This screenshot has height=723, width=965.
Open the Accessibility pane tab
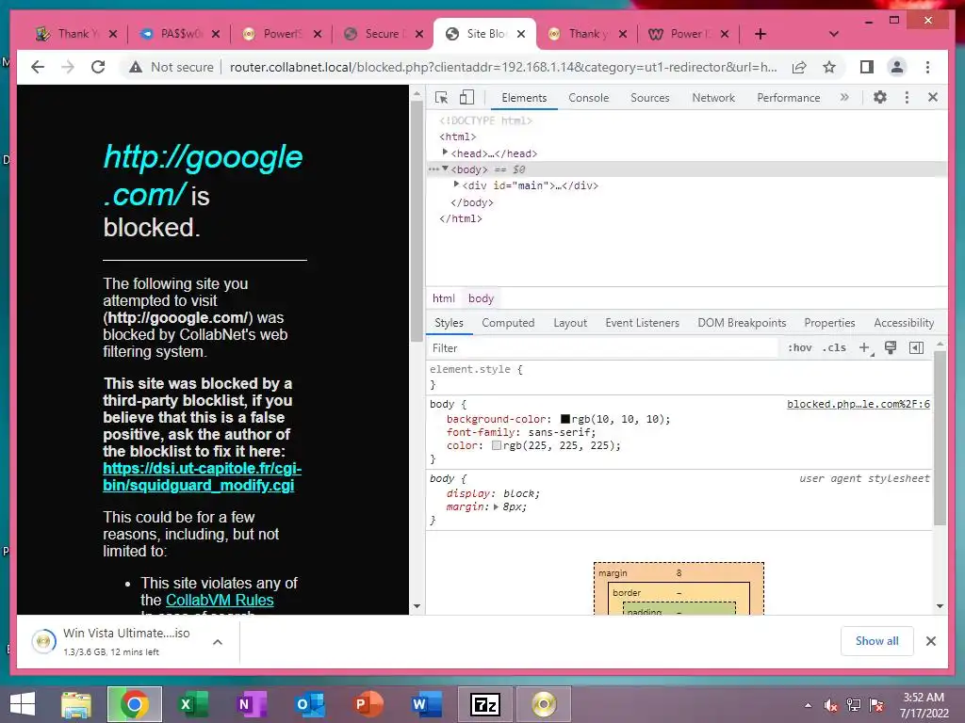point(904,323)
